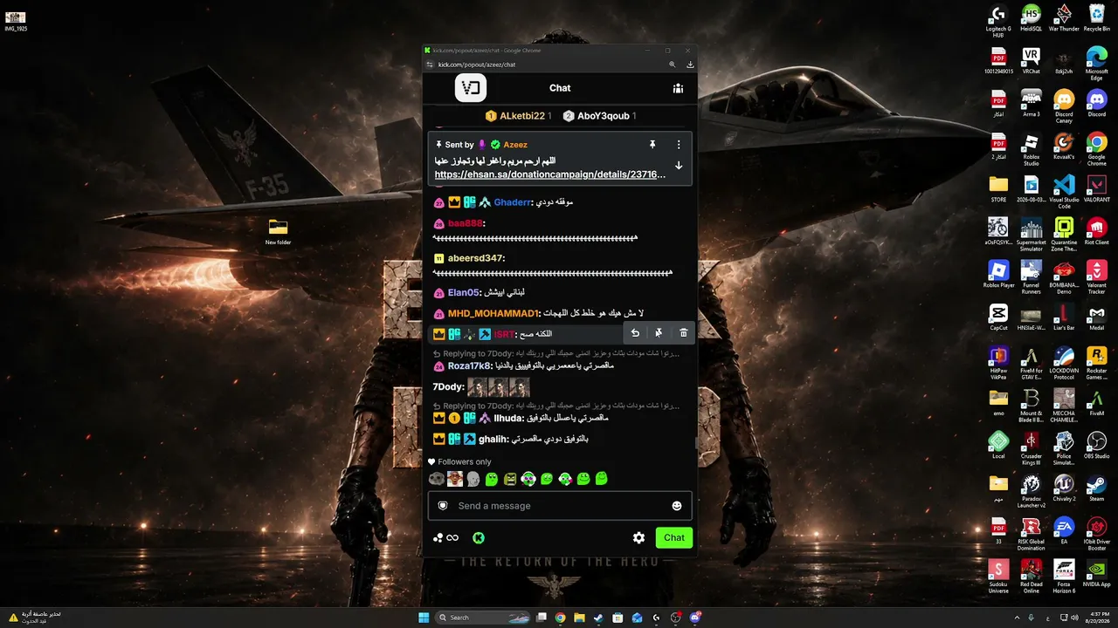Image resolution: width=1118 pixels, height=628 pixels.
Task: Click site info icon left of URL
Action: pyautogui.click(x=430, y=65)
